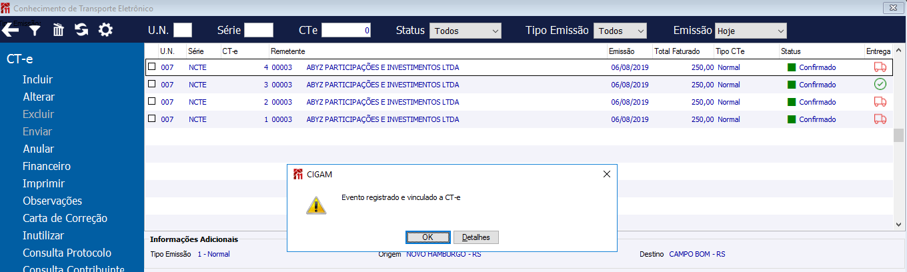
Task: Click the NCTE série in CT-e 4 row
Action: point(197,67)
